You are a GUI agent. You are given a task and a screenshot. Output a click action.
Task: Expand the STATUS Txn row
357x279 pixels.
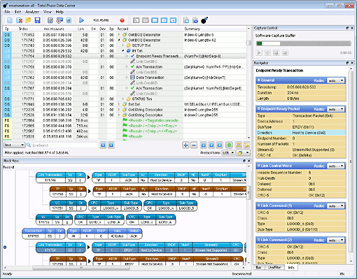pos(123,99)
